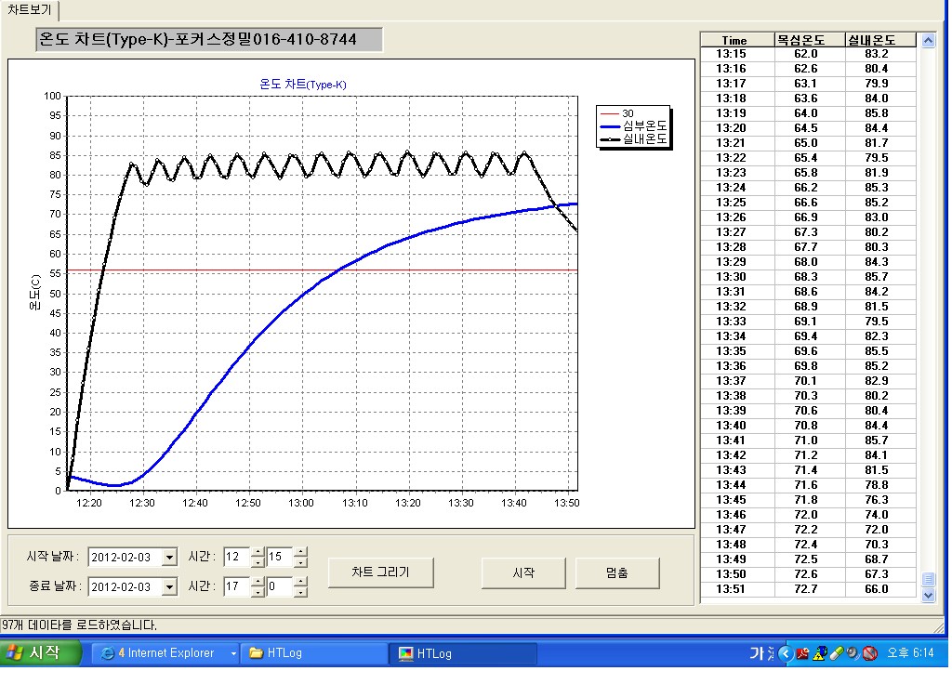Viewport: 952px width, 684px height.
Task: Click the data table scrollbar thumb
Action: click(x=929, y=579)
